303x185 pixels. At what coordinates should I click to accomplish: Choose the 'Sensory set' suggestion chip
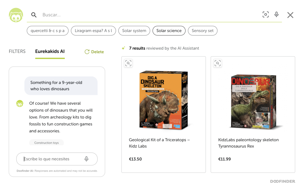click(202, 31)
